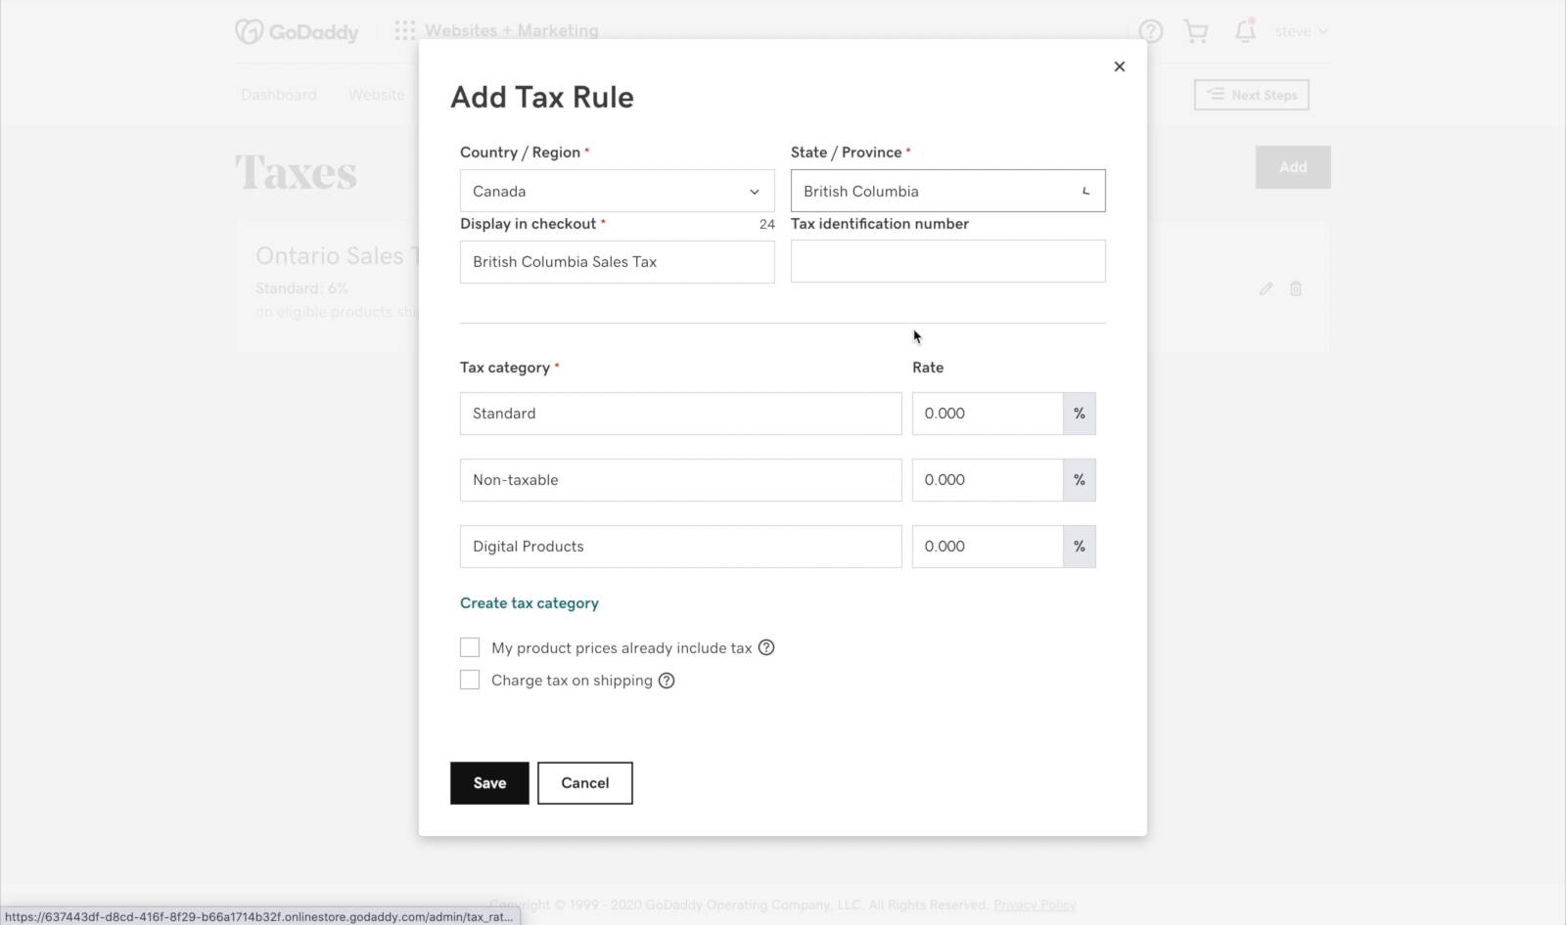Save the new tax rule

(489, 783)
